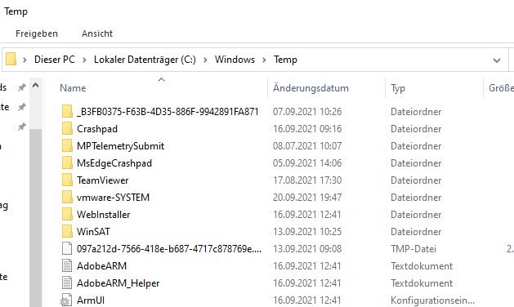
Task: Click the WebInstaller folder icon
Action: pyautogui.click(x=67, y=214)
